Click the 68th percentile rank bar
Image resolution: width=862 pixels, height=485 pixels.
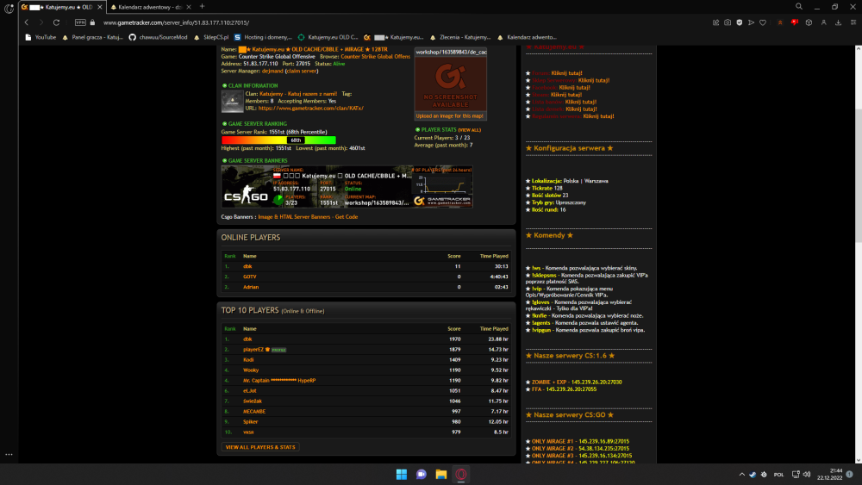[278, 140]
